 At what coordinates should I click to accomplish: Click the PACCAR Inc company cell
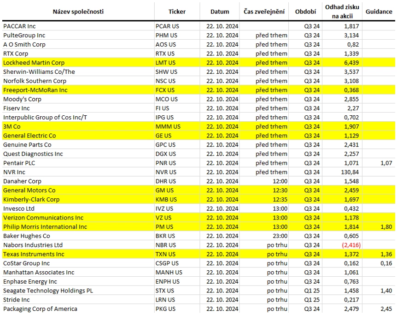point(78,26)
